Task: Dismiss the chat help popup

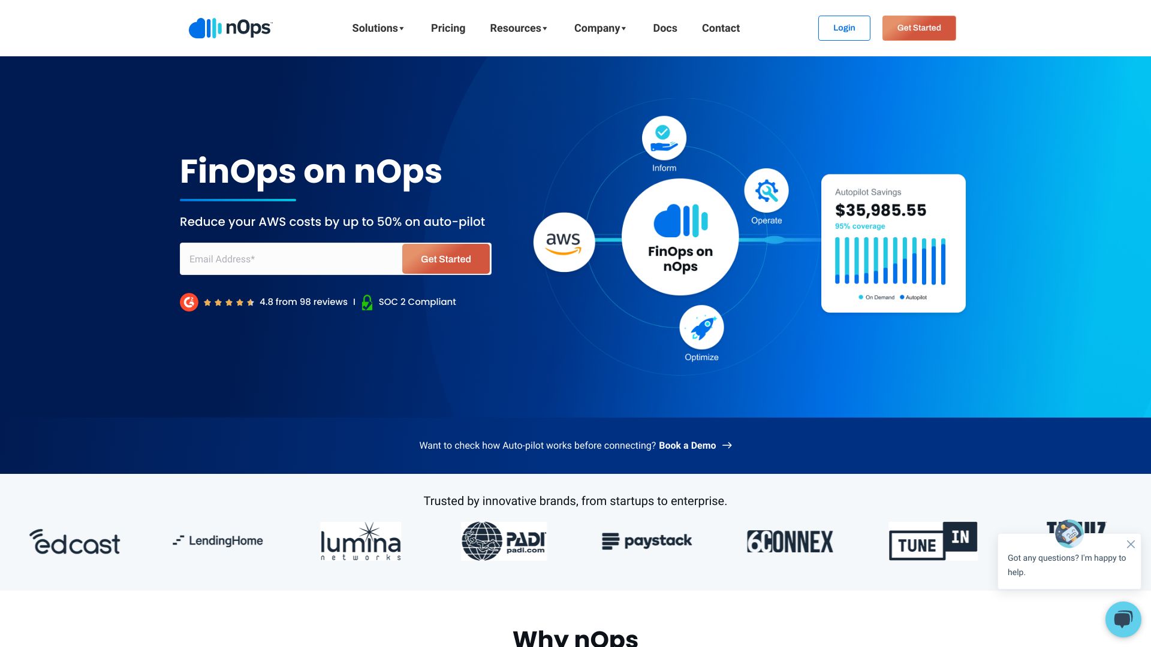Action: [x=1131, y=544]
